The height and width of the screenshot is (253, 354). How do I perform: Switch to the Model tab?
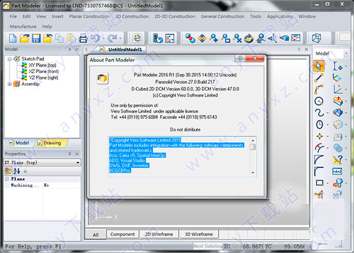click(19, 143)
